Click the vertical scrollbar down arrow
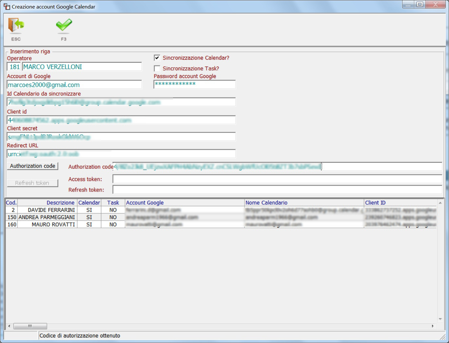449x343 pixels. click(440, 319)
